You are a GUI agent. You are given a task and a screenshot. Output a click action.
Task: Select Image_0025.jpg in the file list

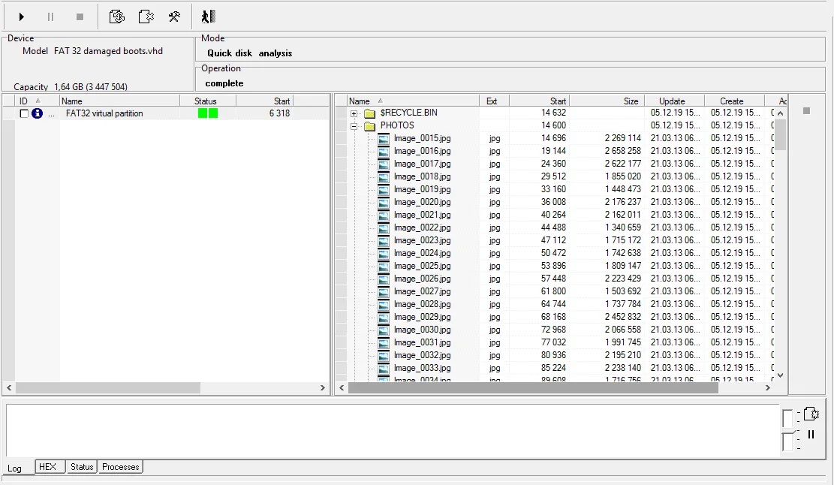422,266
